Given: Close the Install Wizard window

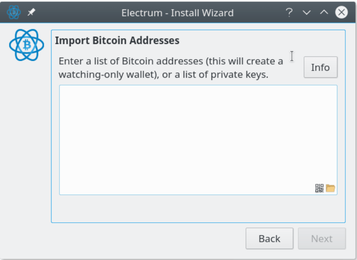Looking at the screenshot, I should pos(341,12).
